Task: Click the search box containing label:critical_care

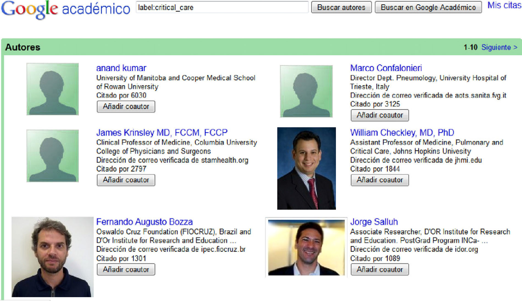Action: (x=222, y=7)
